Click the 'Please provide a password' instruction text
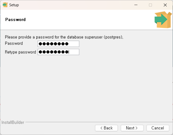 (64, 37)
